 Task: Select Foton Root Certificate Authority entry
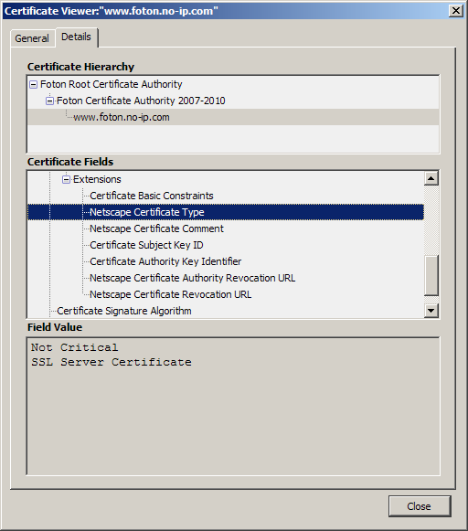click(x=112, y=84)
